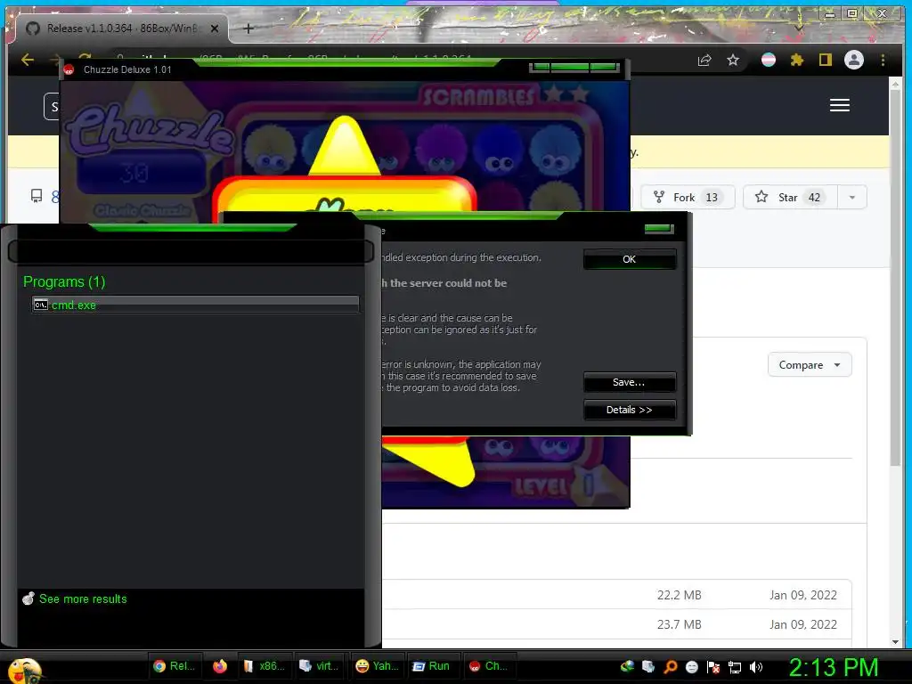Image resolution: width=912 pixels, height=684 pixels.
Task: Open cmd.exe from Programs results
Action: 195,305
